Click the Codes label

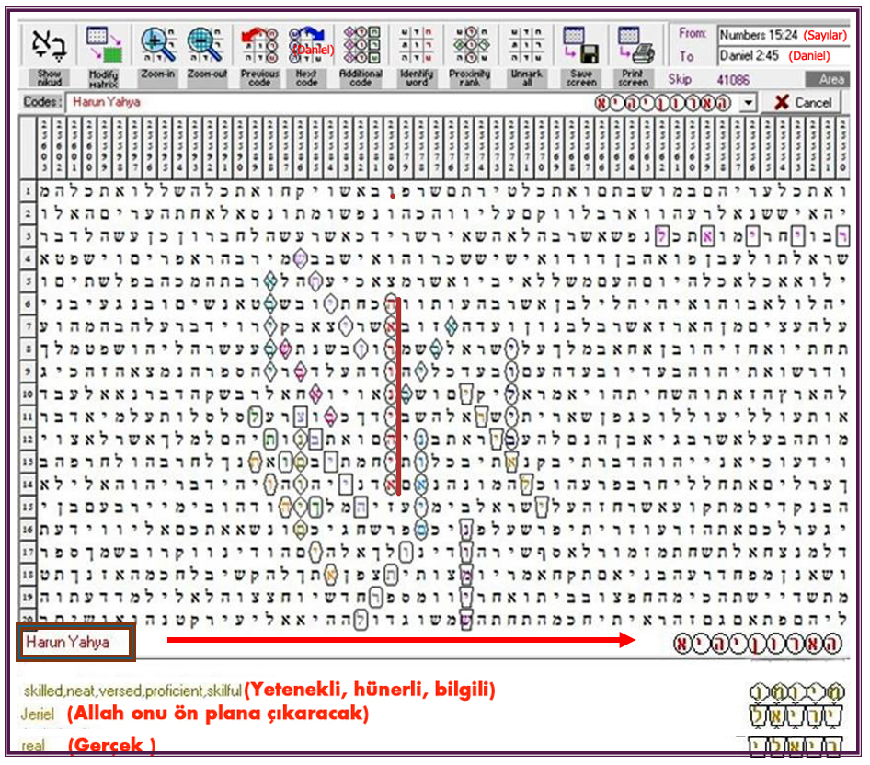click(x=41, y=102)
